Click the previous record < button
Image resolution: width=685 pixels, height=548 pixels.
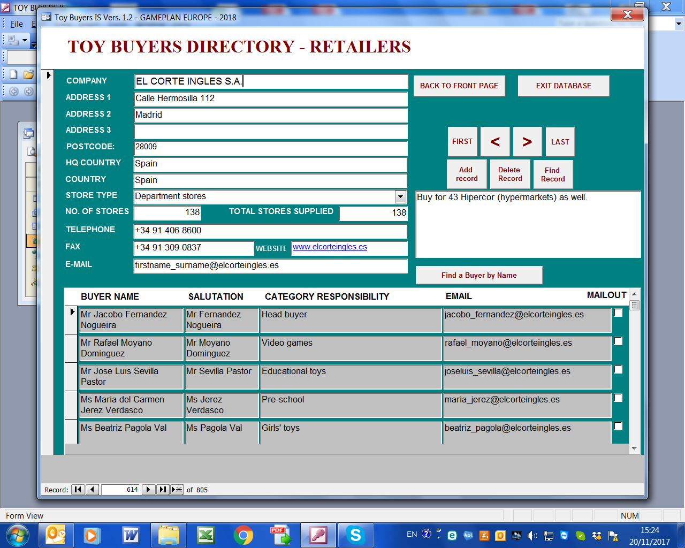pos(495,141)
